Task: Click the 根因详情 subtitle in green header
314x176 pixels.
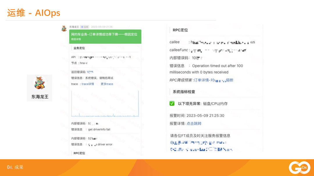Action: tap(76, 39)
